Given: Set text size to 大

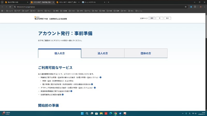Looking at the screenshot, I should pos(160,18).
